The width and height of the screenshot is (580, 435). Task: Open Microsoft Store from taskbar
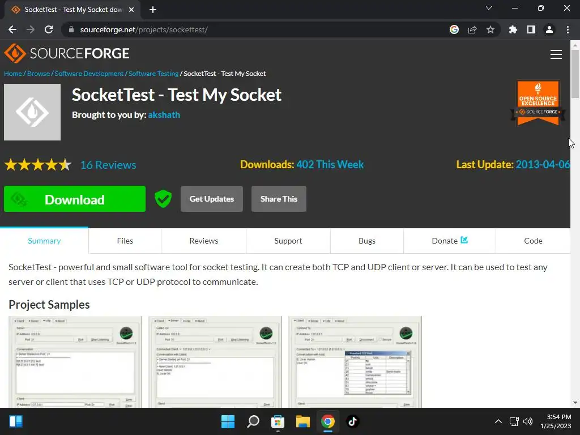coord(278,421)
